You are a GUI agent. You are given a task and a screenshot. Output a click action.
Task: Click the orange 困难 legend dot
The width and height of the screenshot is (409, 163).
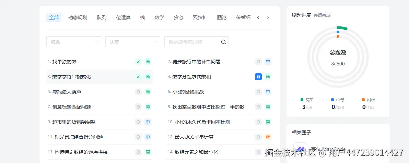(x=363, y=100)
